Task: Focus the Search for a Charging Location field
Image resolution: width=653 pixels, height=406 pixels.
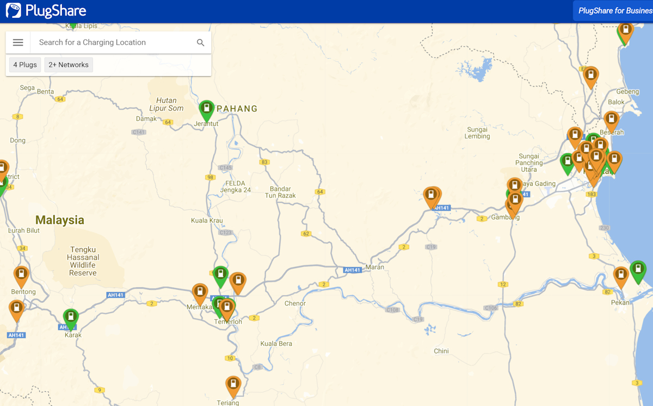Action: 114,42
